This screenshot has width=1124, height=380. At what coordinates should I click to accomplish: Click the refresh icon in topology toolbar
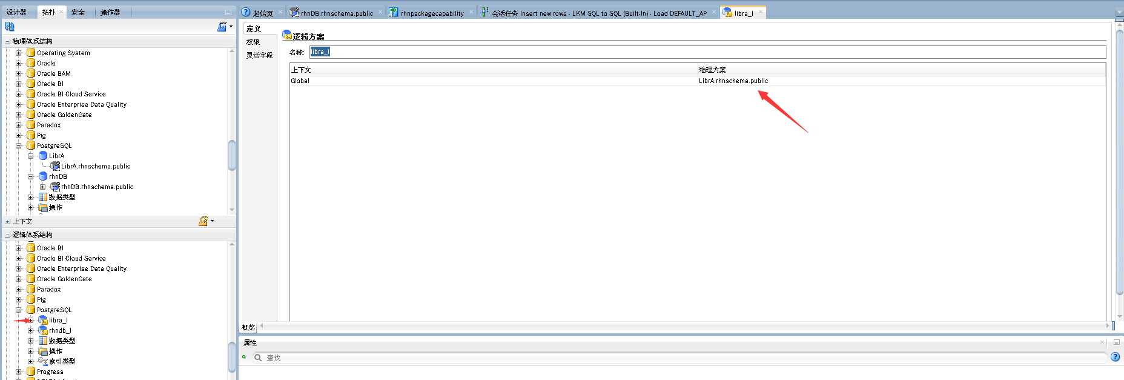coord(9,27)
